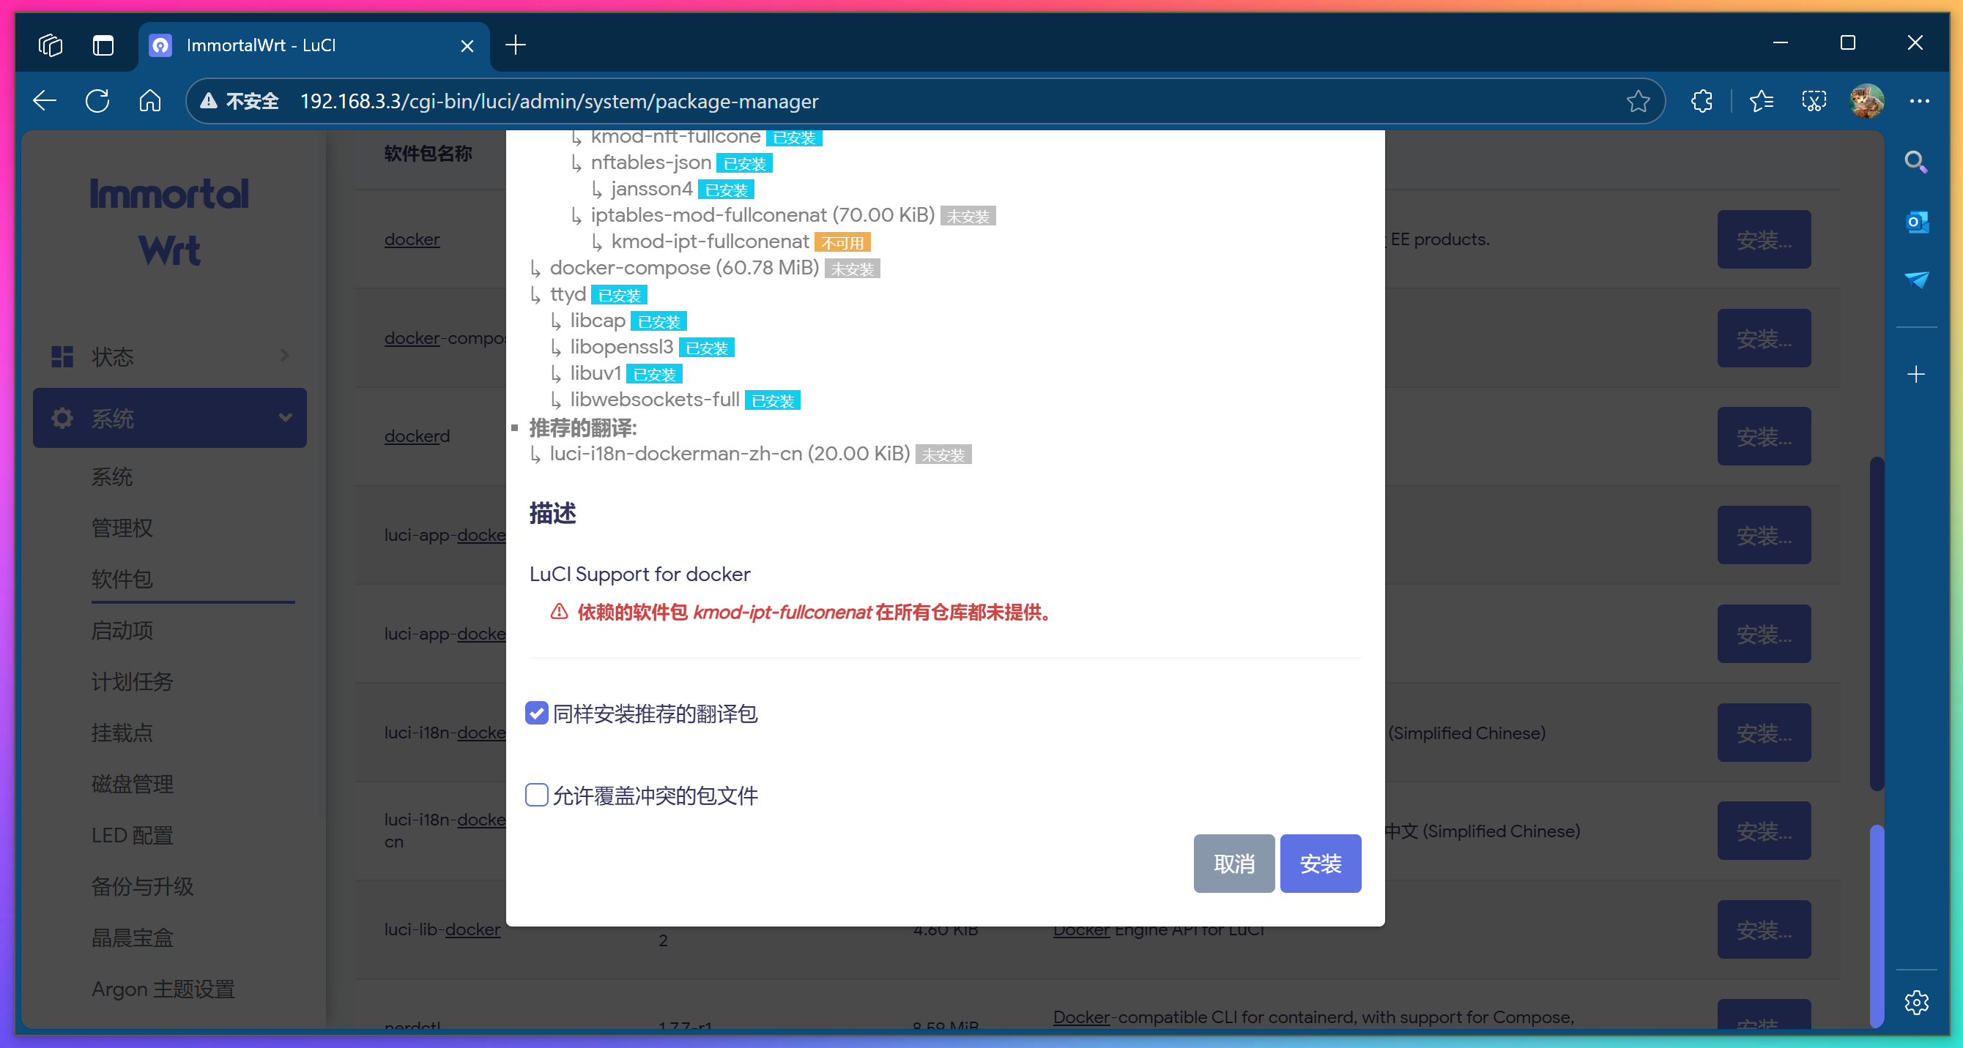Open the Edge extensions panel

1702,100
